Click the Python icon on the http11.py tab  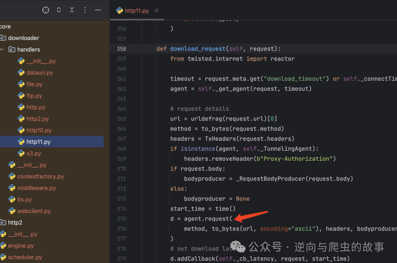point(119,11)
